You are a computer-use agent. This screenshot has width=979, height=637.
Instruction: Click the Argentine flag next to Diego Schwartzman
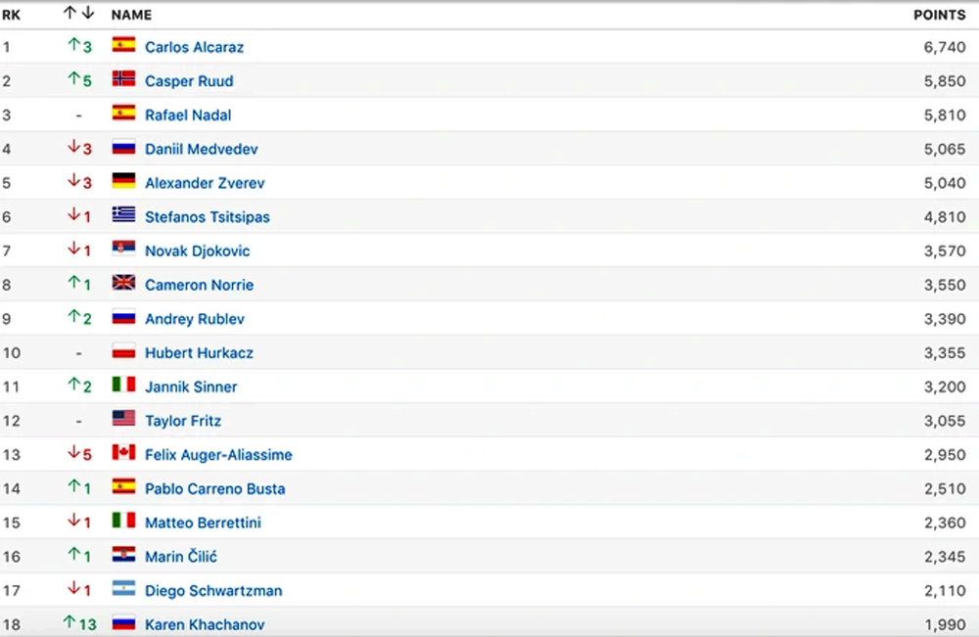pyautogui.click(x=123, y=589)
